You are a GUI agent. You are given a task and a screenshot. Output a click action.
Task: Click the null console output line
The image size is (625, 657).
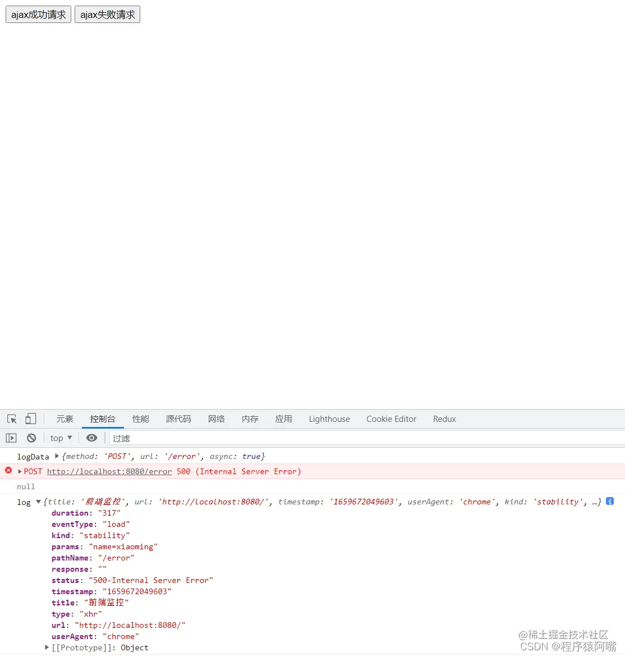pyautogui.click(x=26, y=487)
